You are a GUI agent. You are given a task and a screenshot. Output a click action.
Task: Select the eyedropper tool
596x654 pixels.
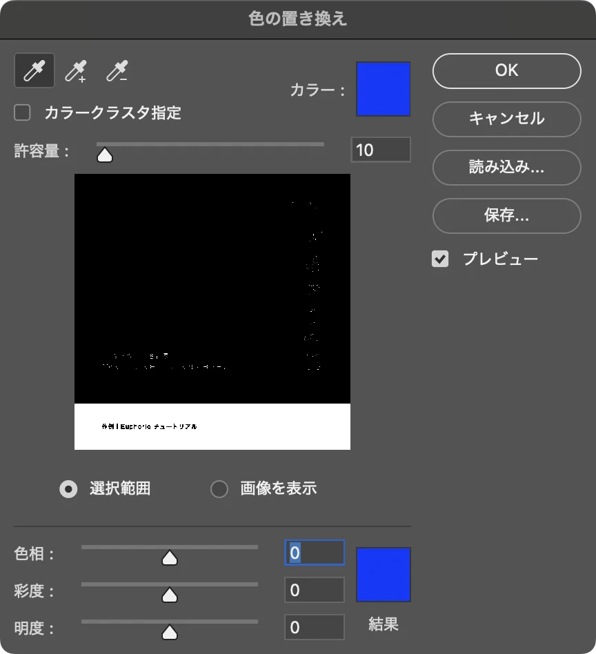34,70
